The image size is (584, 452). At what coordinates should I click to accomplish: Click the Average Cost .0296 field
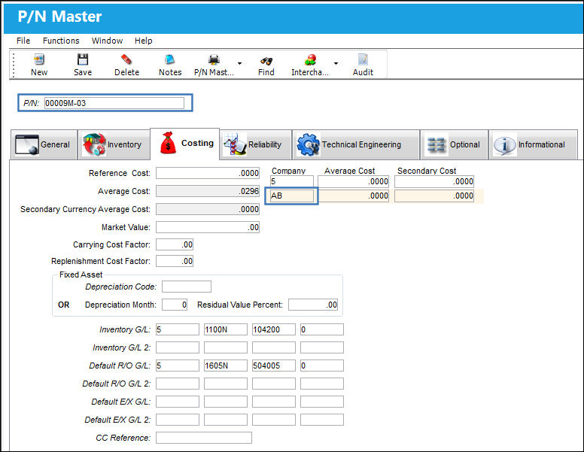click(x=208, y=191)
